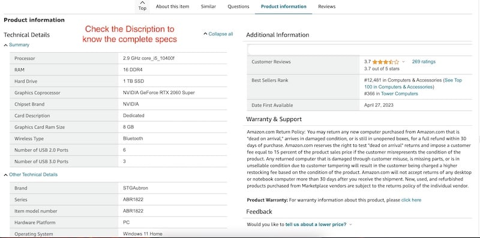Click NVIDIA GeForce RTX 2060 Super value

(158, 93)
